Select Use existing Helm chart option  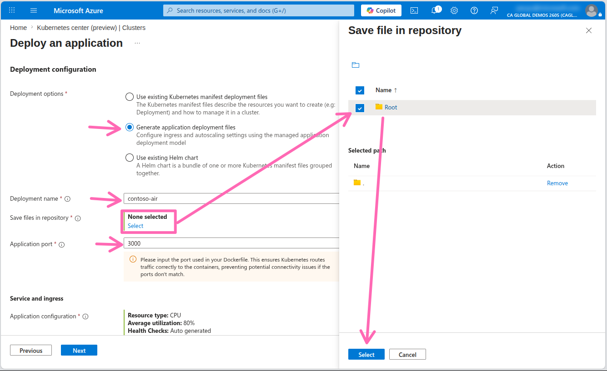coord(129,158)
